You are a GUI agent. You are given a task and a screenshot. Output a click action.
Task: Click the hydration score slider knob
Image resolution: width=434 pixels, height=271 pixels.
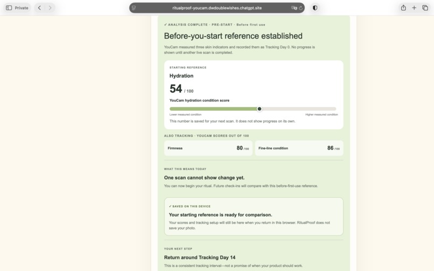(260, 109)
